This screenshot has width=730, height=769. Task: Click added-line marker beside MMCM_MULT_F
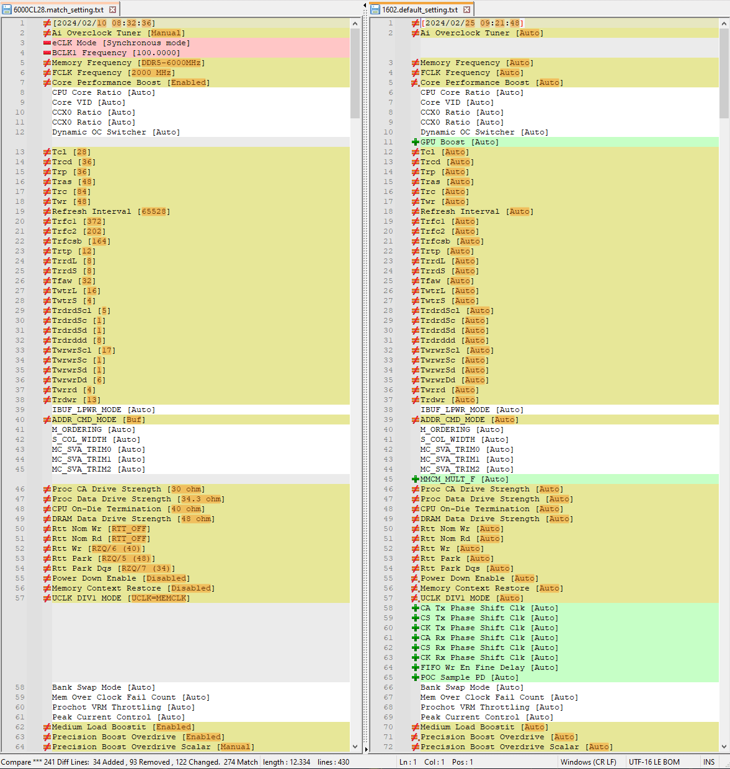[416, 479]
